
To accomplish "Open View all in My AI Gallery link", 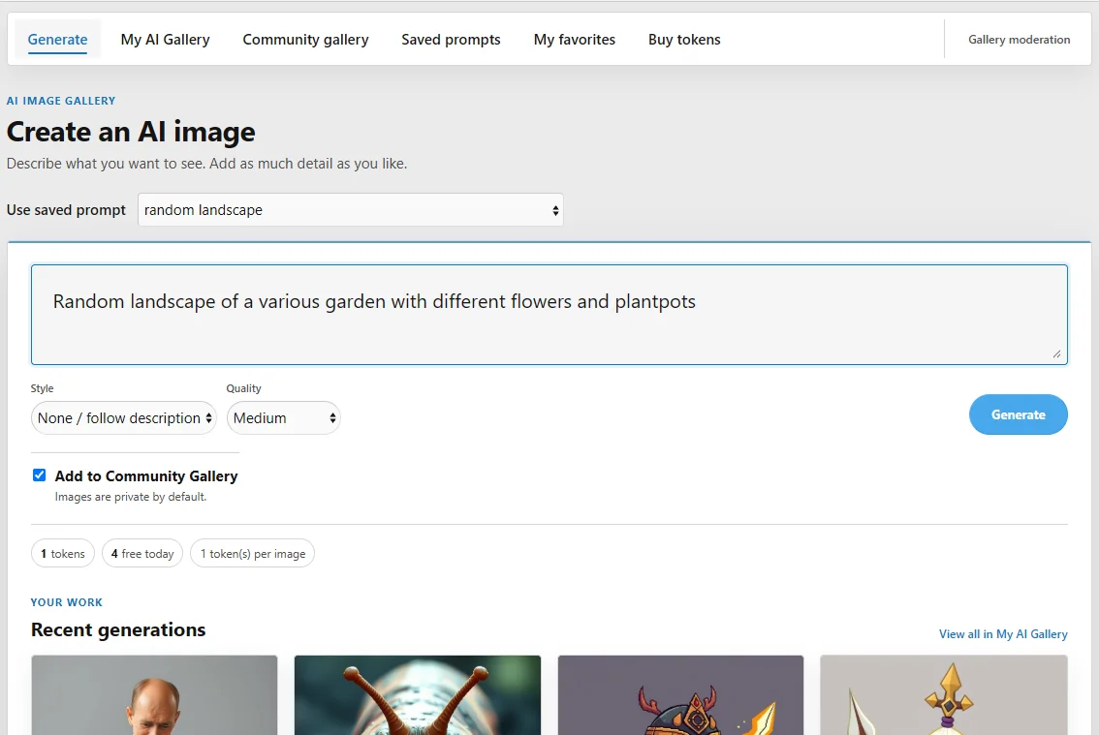I will pos(1003,633).
